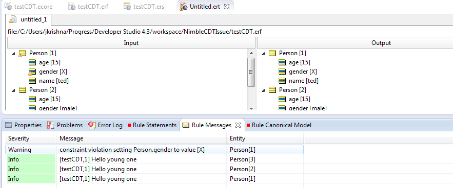The image size is (453, 188).
Task: Select name [ted] in Input tree
Action: [x=54, y=81]
